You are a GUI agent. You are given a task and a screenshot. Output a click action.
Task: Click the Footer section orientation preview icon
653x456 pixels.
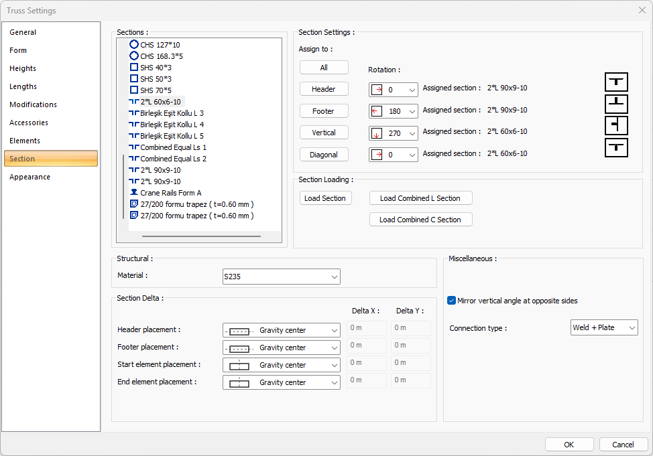(x=615, y=104)
